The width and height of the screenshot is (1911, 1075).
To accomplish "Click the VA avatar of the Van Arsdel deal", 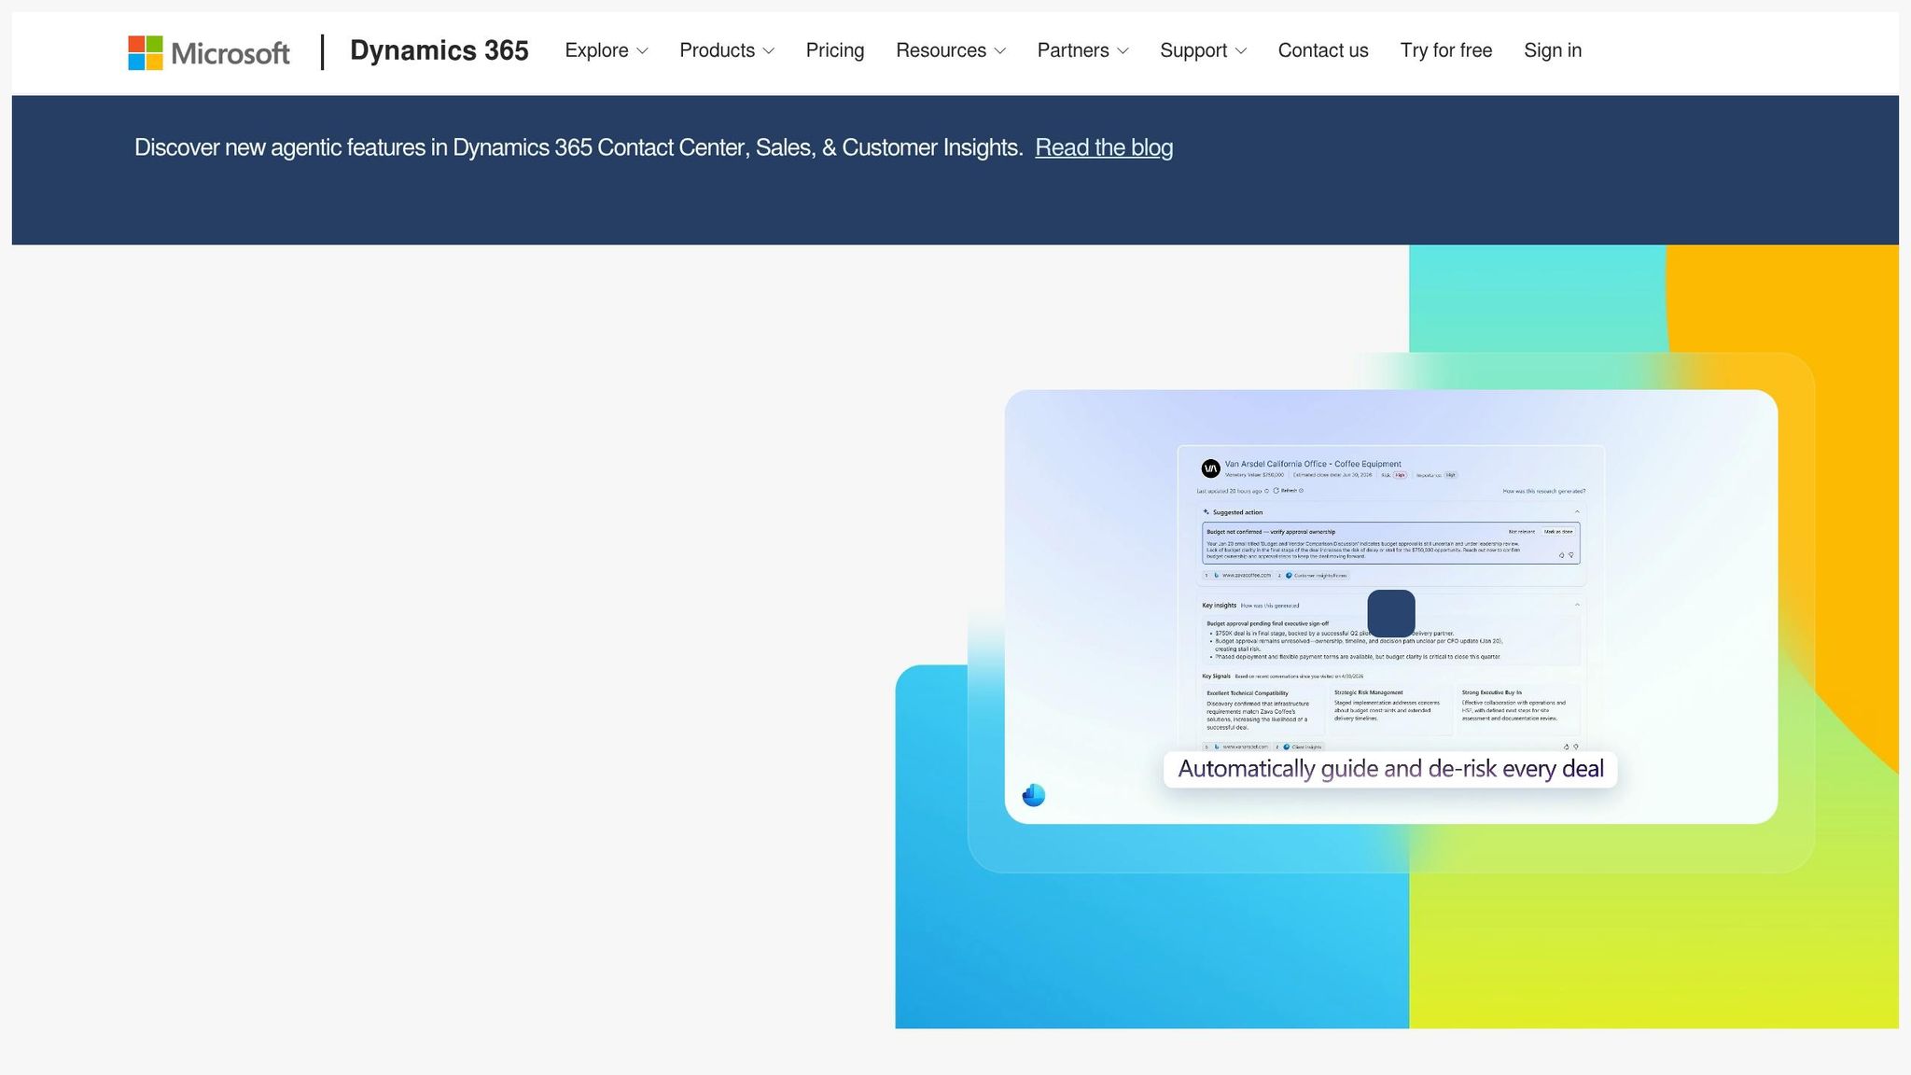I will pyautogui.click(x=1211, y=468).
